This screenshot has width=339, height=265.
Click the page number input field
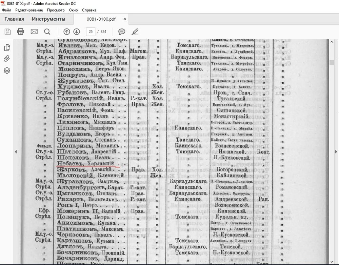91,32
